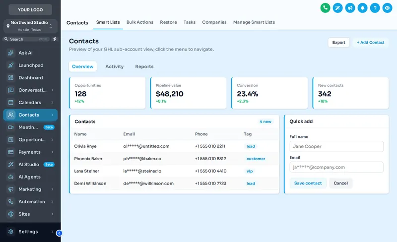
Task: Switch to the Activity sub-tab
Action: (x=115, y=66)
